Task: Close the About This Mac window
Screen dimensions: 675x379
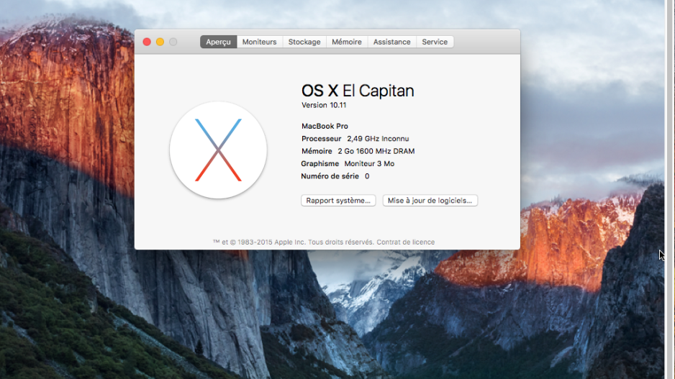Action: 147,42
